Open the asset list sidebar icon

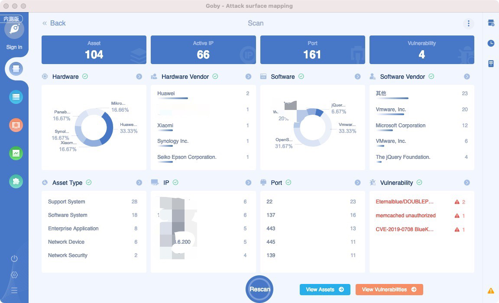tap(16, 97)
